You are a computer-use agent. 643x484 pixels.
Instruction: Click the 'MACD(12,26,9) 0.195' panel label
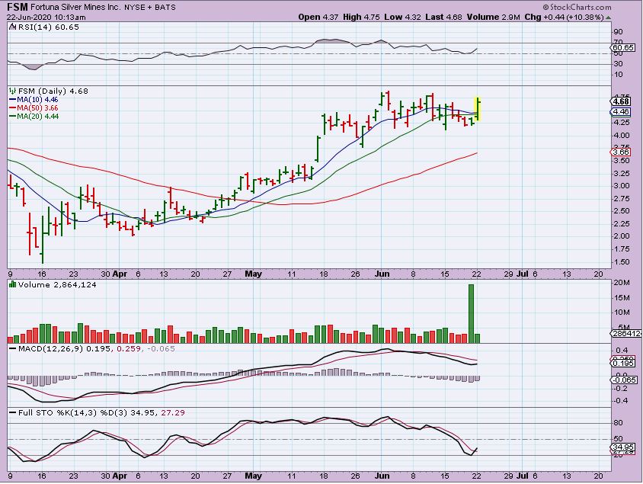pyautogui.click(x=65, y=348)
